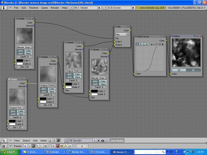The image size is (207, 155).
Task: Switch Output node preview to 3D
Action: coord(193,70)
